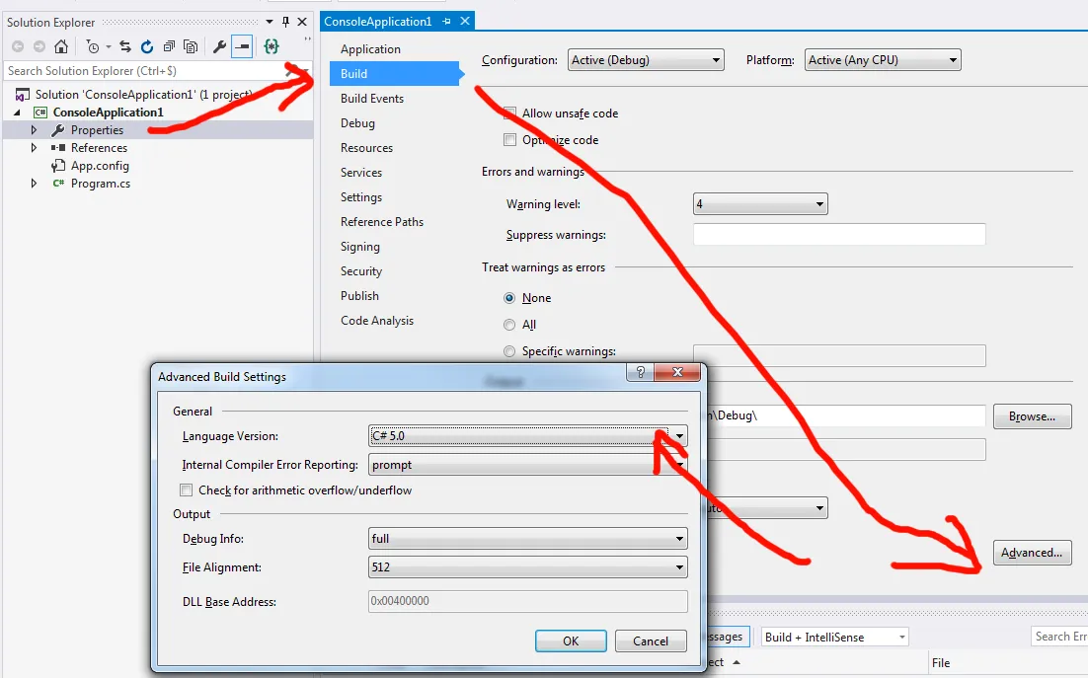Go forward in Solution Explorer
The height and width of the screenshot is (678, 1088).
[39, 46]
